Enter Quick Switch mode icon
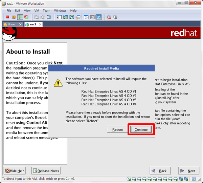The height and width of the screenshot is (183, 203). (66, 17)
